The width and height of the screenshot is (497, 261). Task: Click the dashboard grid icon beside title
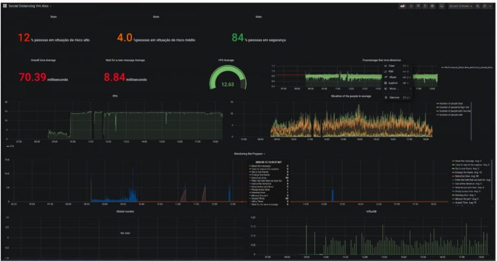click(x=6, y=5)
